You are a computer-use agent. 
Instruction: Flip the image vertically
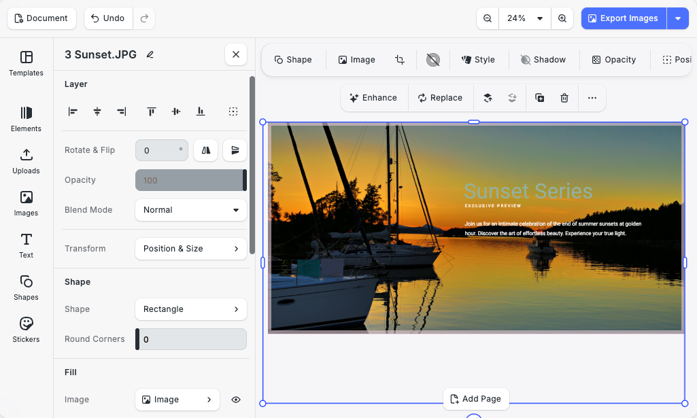[235, 150]
